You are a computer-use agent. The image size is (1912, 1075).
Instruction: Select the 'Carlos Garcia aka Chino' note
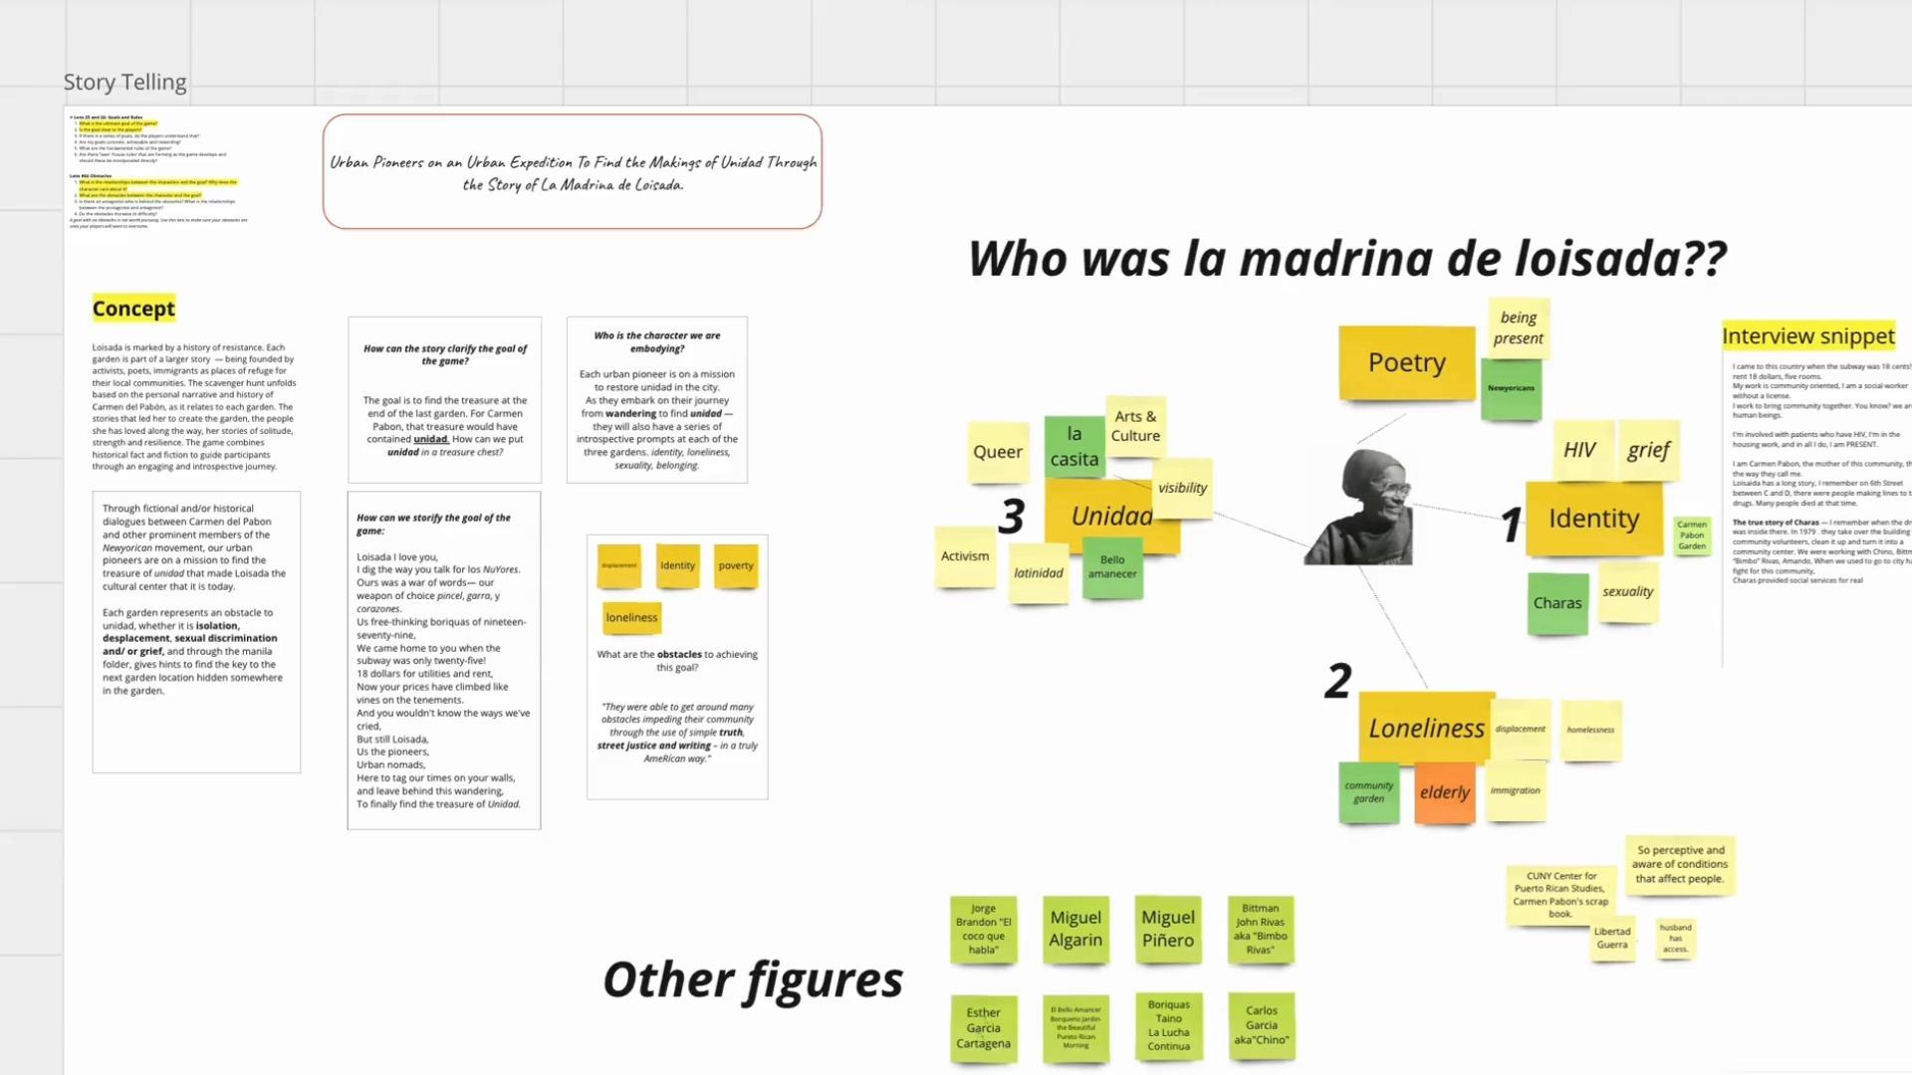[x=1261, y=1025]
